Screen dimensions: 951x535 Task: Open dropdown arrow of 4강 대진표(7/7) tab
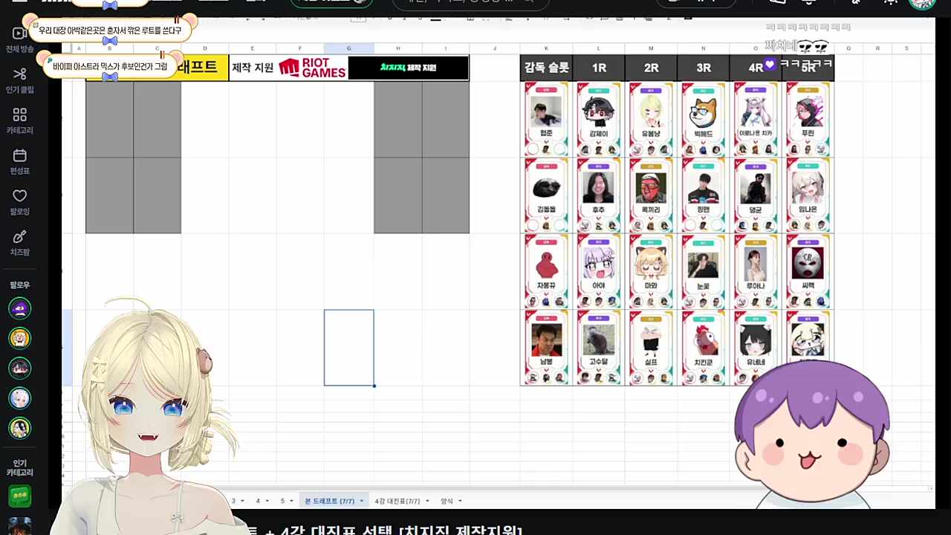click(427, 502)
